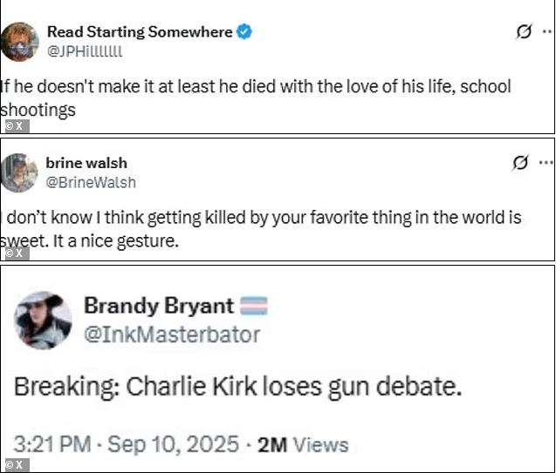Click the brine walsh display name
The width and height of the screenshot is (556, 473).
click(86, 163)
